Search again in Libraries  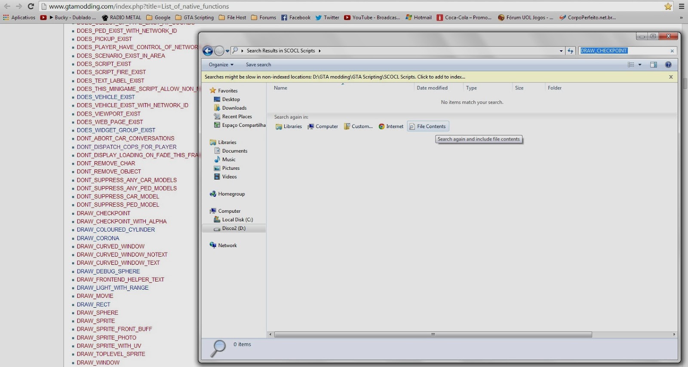click(289, 126)
